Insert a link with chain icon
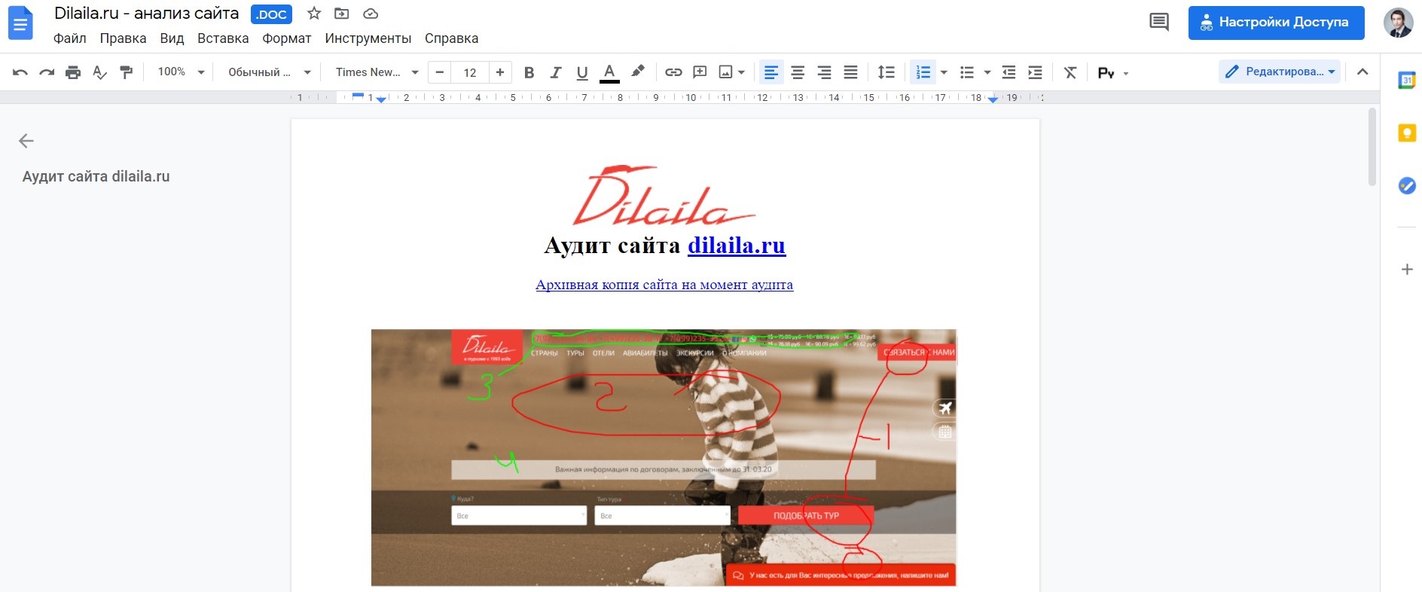 coord(673,72)
